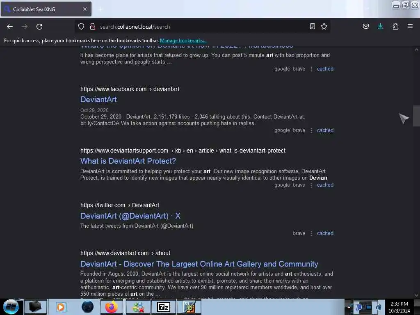Open the Windows Start menu orb

coord(11,307)
